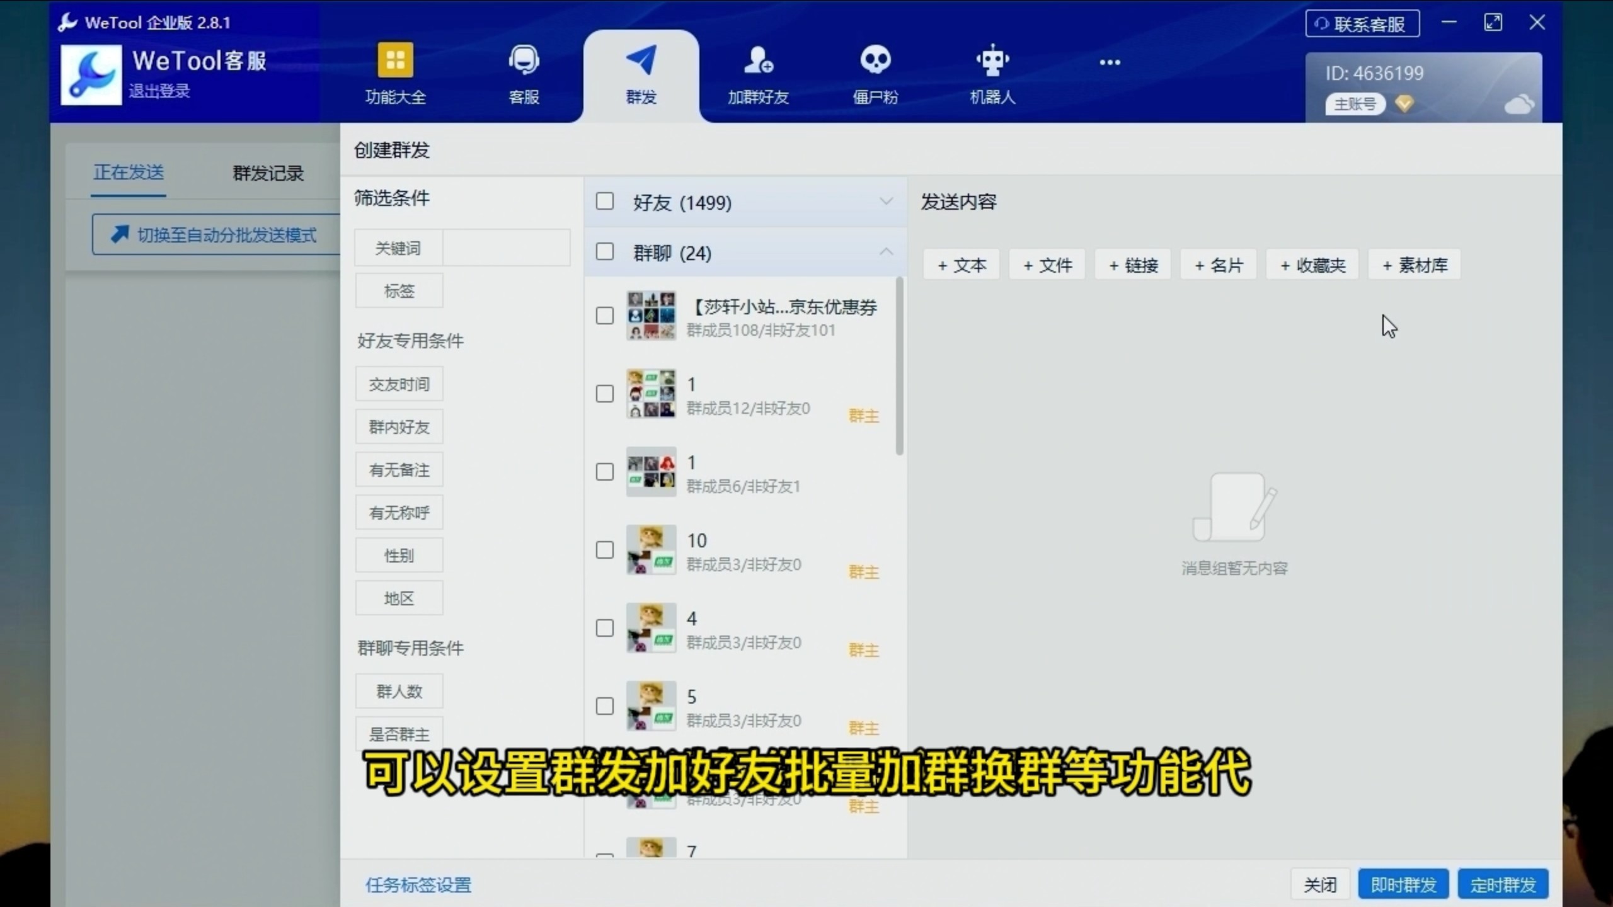The image size is (1613, 907).
Task: Open the 僵尸粉 skull icon
Action: tap(875, 60)
